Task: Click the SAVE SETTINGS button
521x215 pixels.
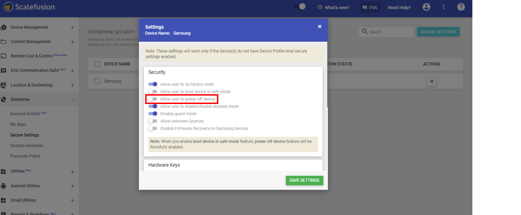Action: [304, 180]
